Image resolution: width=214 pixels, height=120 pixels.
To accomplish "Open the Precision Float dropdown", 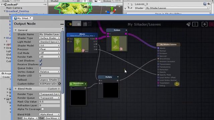I will coord(49,49).
